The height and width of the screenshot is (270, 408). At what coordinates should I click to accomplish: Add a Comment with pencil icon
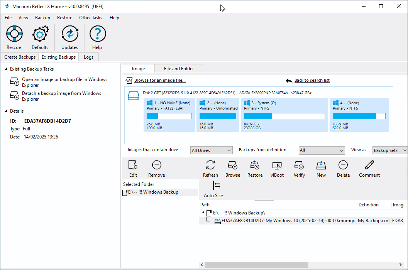[369, 165]
